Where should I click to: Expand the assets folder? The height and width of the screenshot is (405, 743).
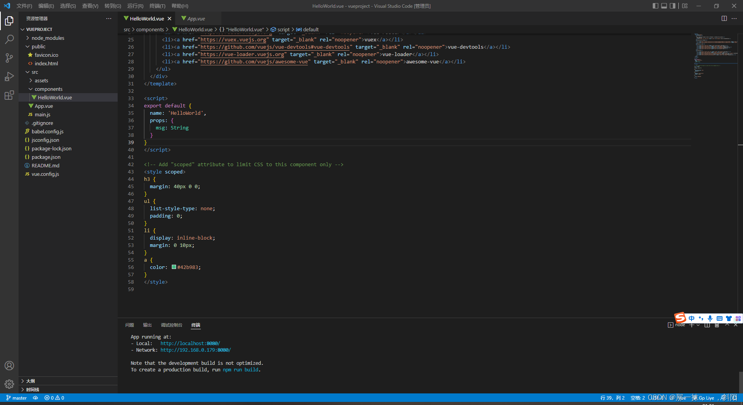tap(31, 80)
